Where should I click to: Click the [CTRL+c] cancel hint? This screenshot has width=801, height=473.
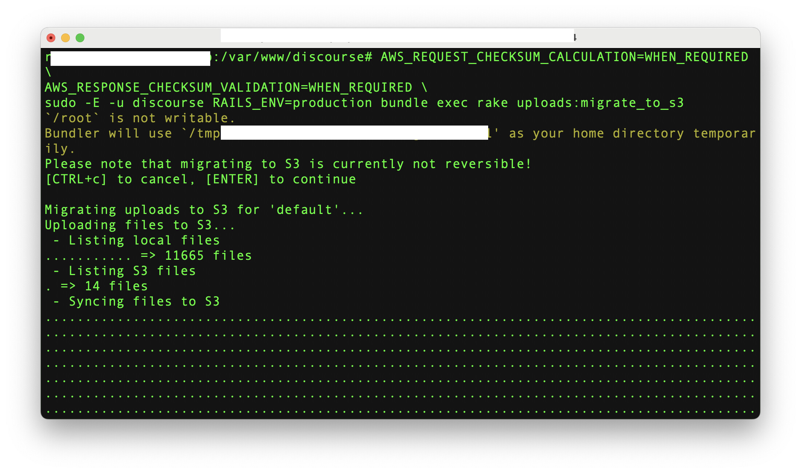(x=76, y=179)
